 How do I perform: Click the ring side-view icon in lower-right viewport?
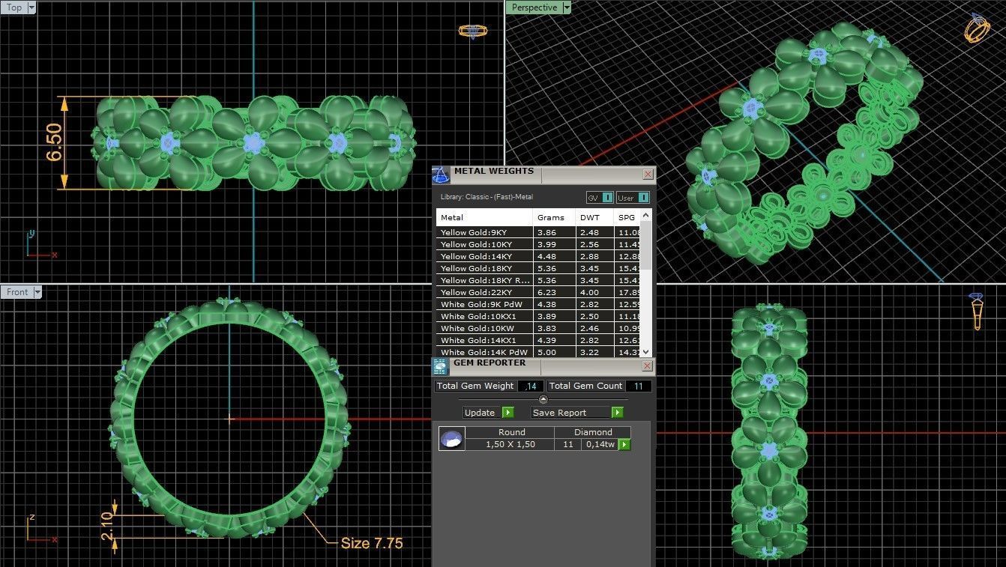pos(976,311)
